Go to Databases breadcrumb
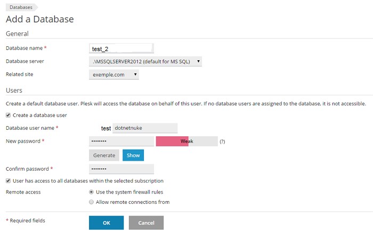 [21, 7]
